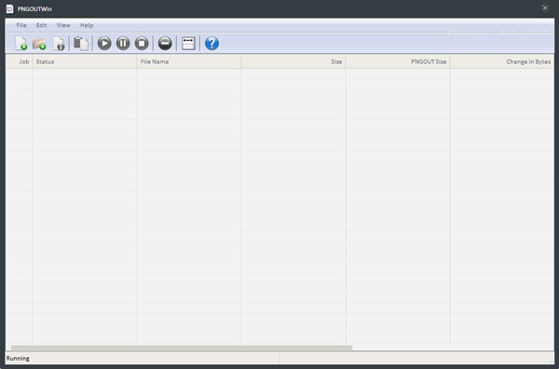Screen dimensions: 559x369
Task: Close the PNGOUTWin window
Action: 545,7
